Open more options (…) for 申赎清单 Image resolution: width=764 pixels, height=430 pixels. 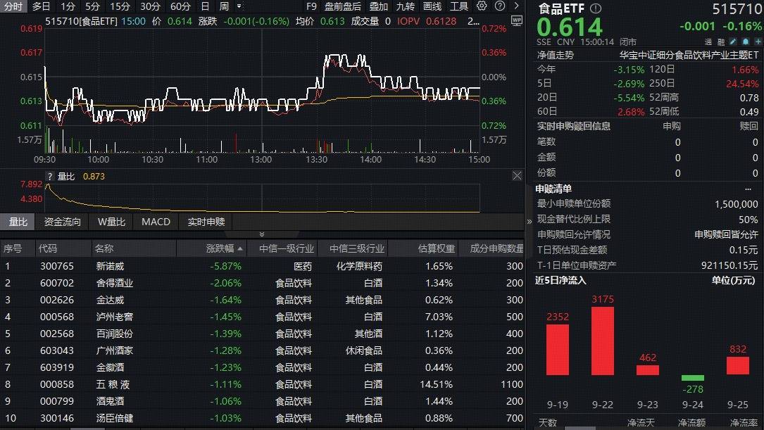(x=747, y=189)
